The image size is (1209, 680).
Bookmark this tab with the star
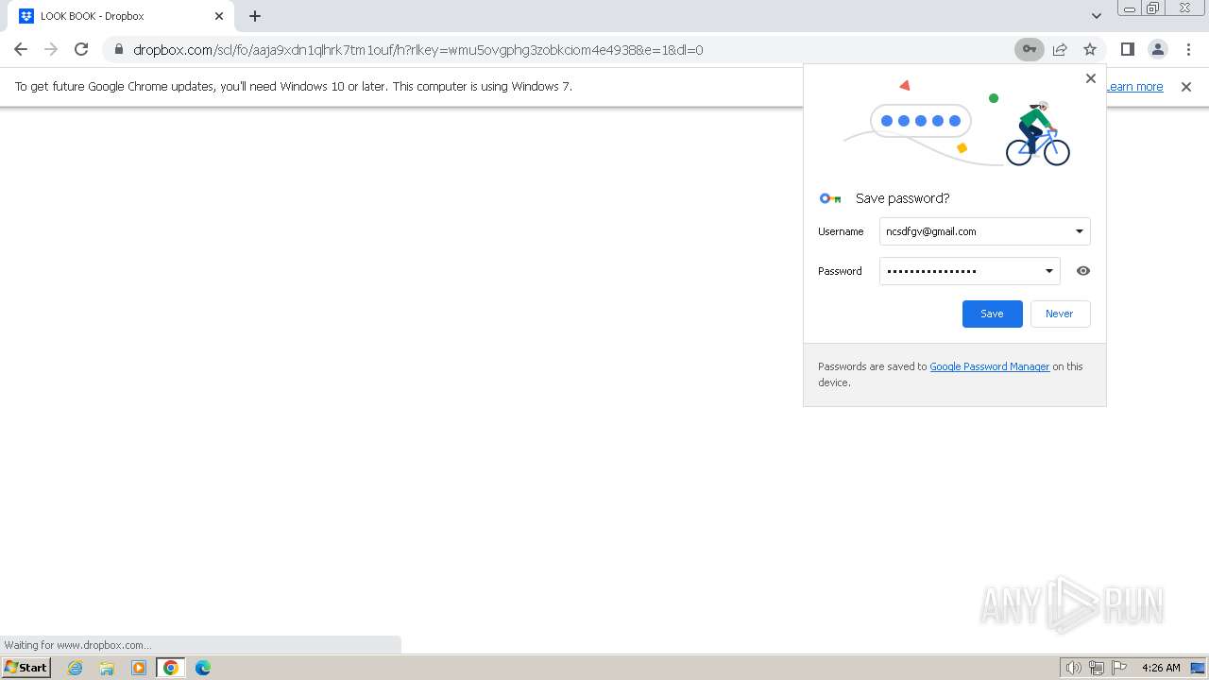pyautogui.click(x=1090, y=49)
